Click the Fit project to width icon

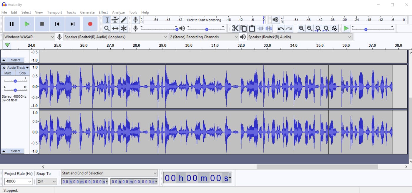(326, 28)
